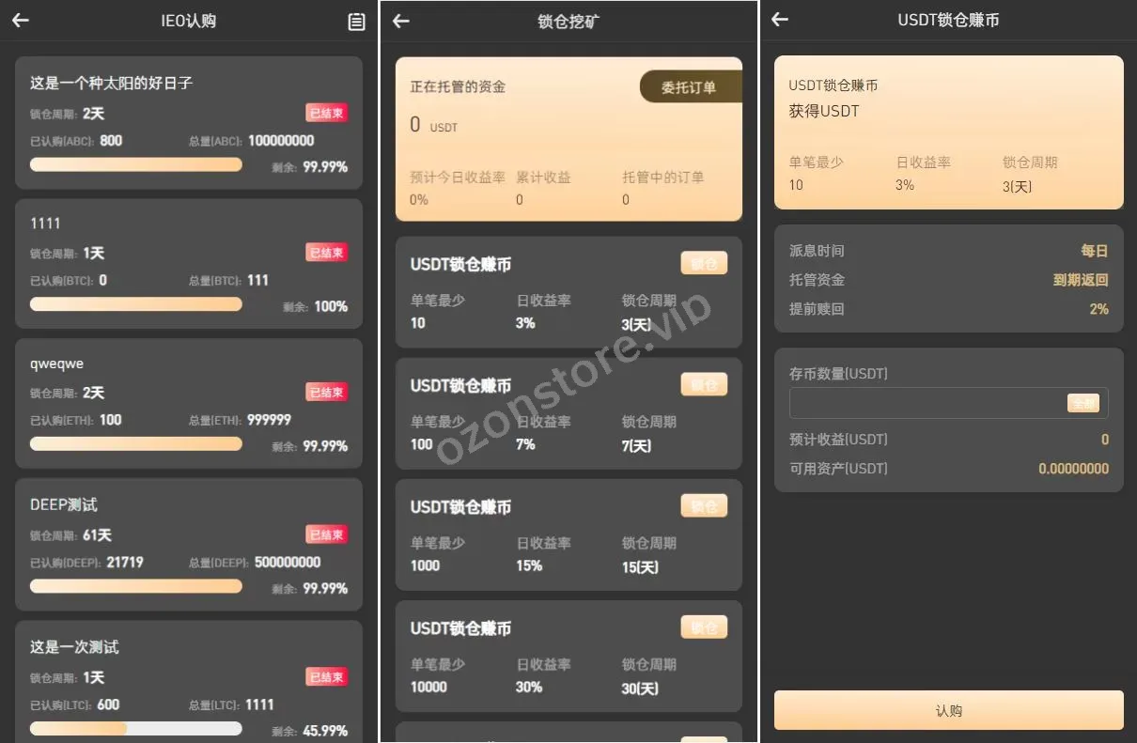Click the 已结束 badge on 这是一次测试
The width and height of the screenshot is (1137, 743).
click(x=327, y=677)
